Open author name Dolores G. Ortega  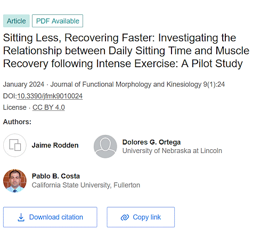151,142
